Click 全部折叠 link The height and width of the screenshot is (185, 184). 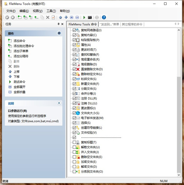click(x=19, y=92)
